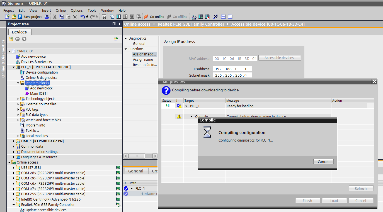Click the Stop CPU toolbar icon
The height and width of the screenshot is (212, 383).
[207, 17]
